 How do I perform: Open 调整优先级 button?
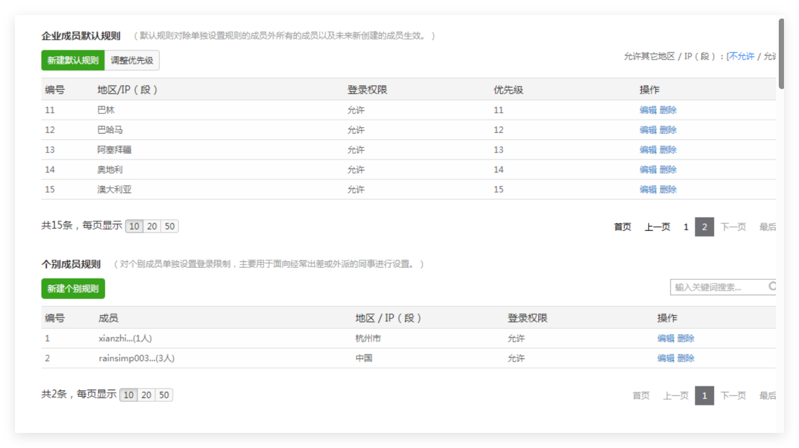coord(132,60)
